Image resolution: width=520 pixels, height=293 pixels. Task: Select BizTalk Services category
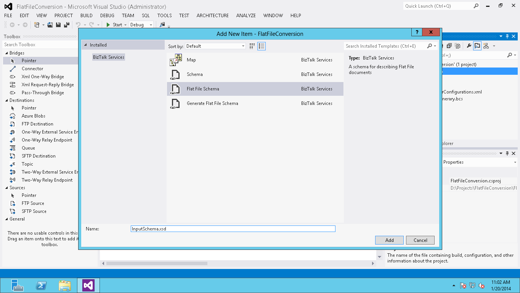[x=109, y=57]
